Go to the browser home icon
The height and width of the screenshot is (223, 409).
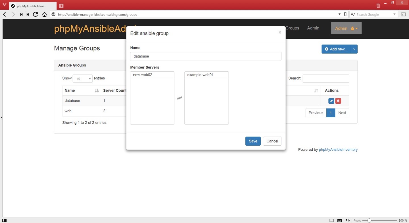tap(45, 14)
